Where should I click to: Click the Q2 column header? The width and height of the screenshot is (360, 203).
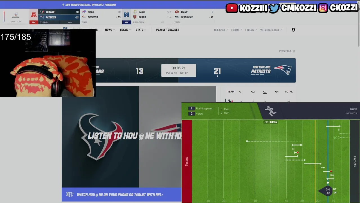click(x=253, y=92)
